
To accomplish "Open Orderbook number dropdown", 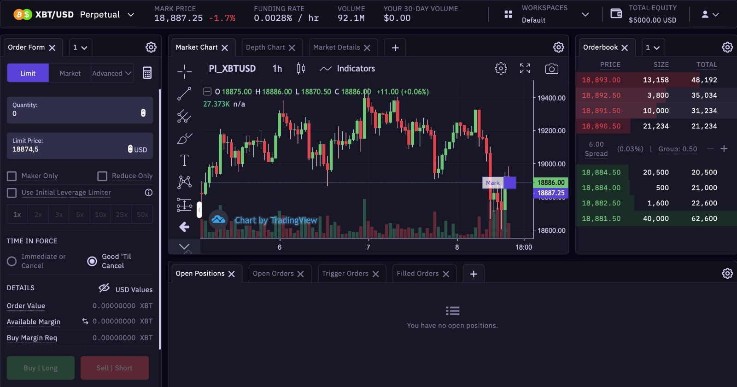I will coord(653,47).
